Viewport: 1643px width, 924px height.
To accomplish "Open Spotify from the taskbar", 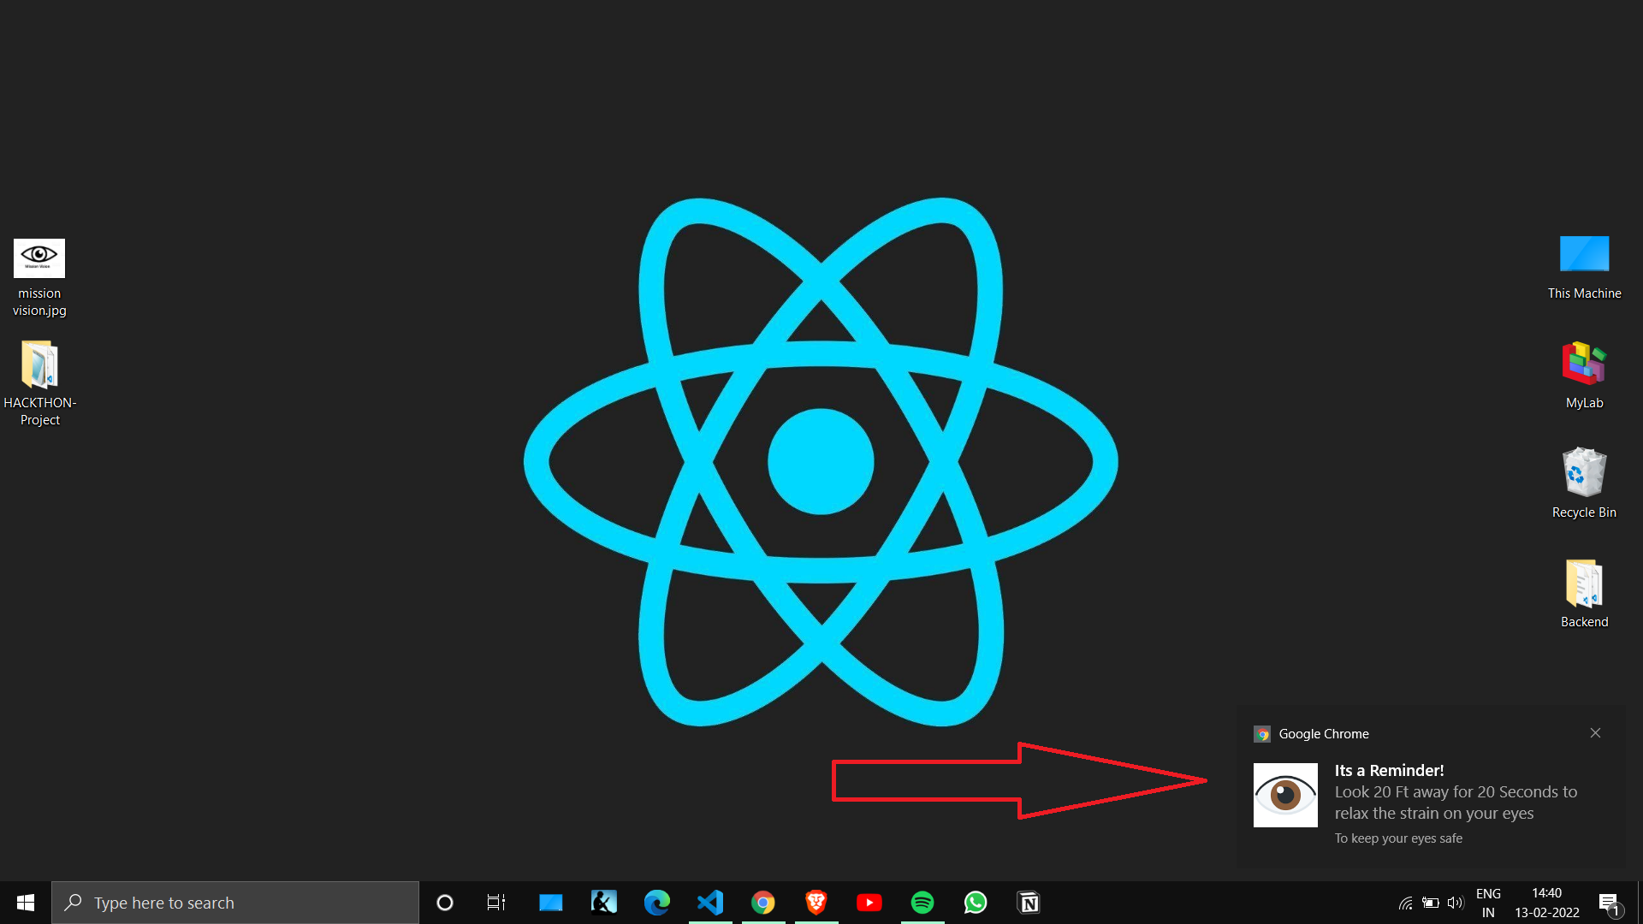I will tap(922, 903).
